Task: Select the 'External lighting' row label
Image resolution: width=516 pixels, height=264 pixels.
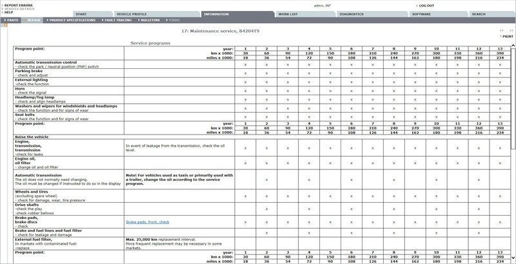Action: click(x=31, y=80)
